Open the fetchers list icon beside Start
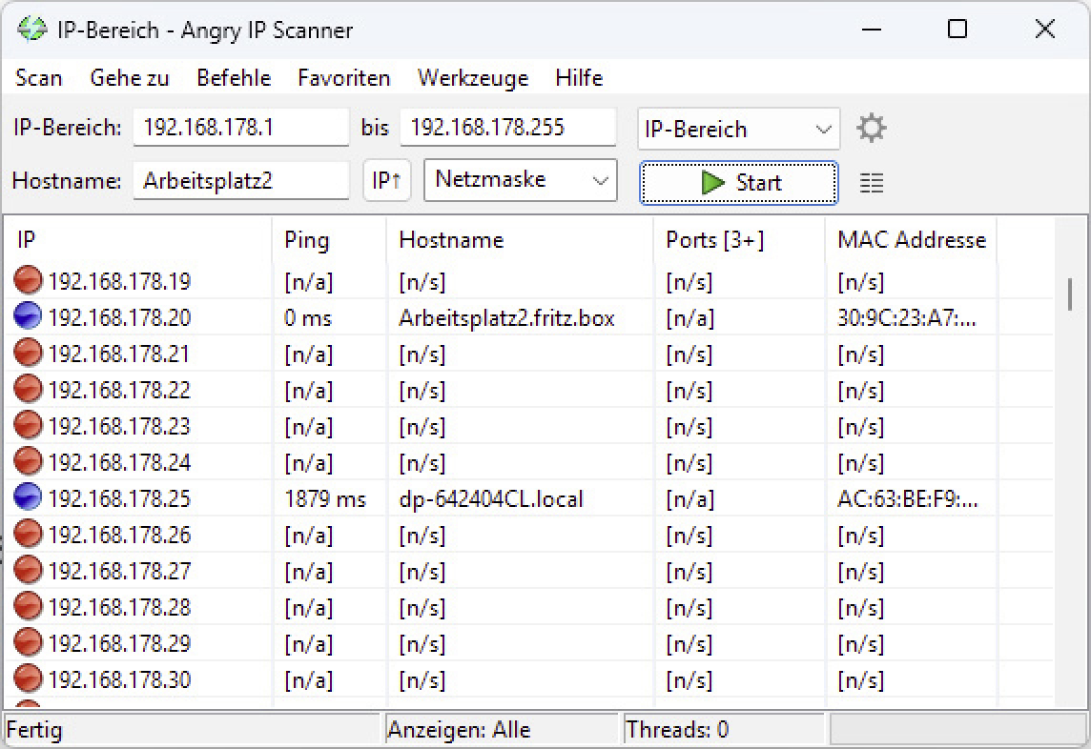Image resolution: width=1091 pixels, height=749 pixels. click(x=871, y=181)
